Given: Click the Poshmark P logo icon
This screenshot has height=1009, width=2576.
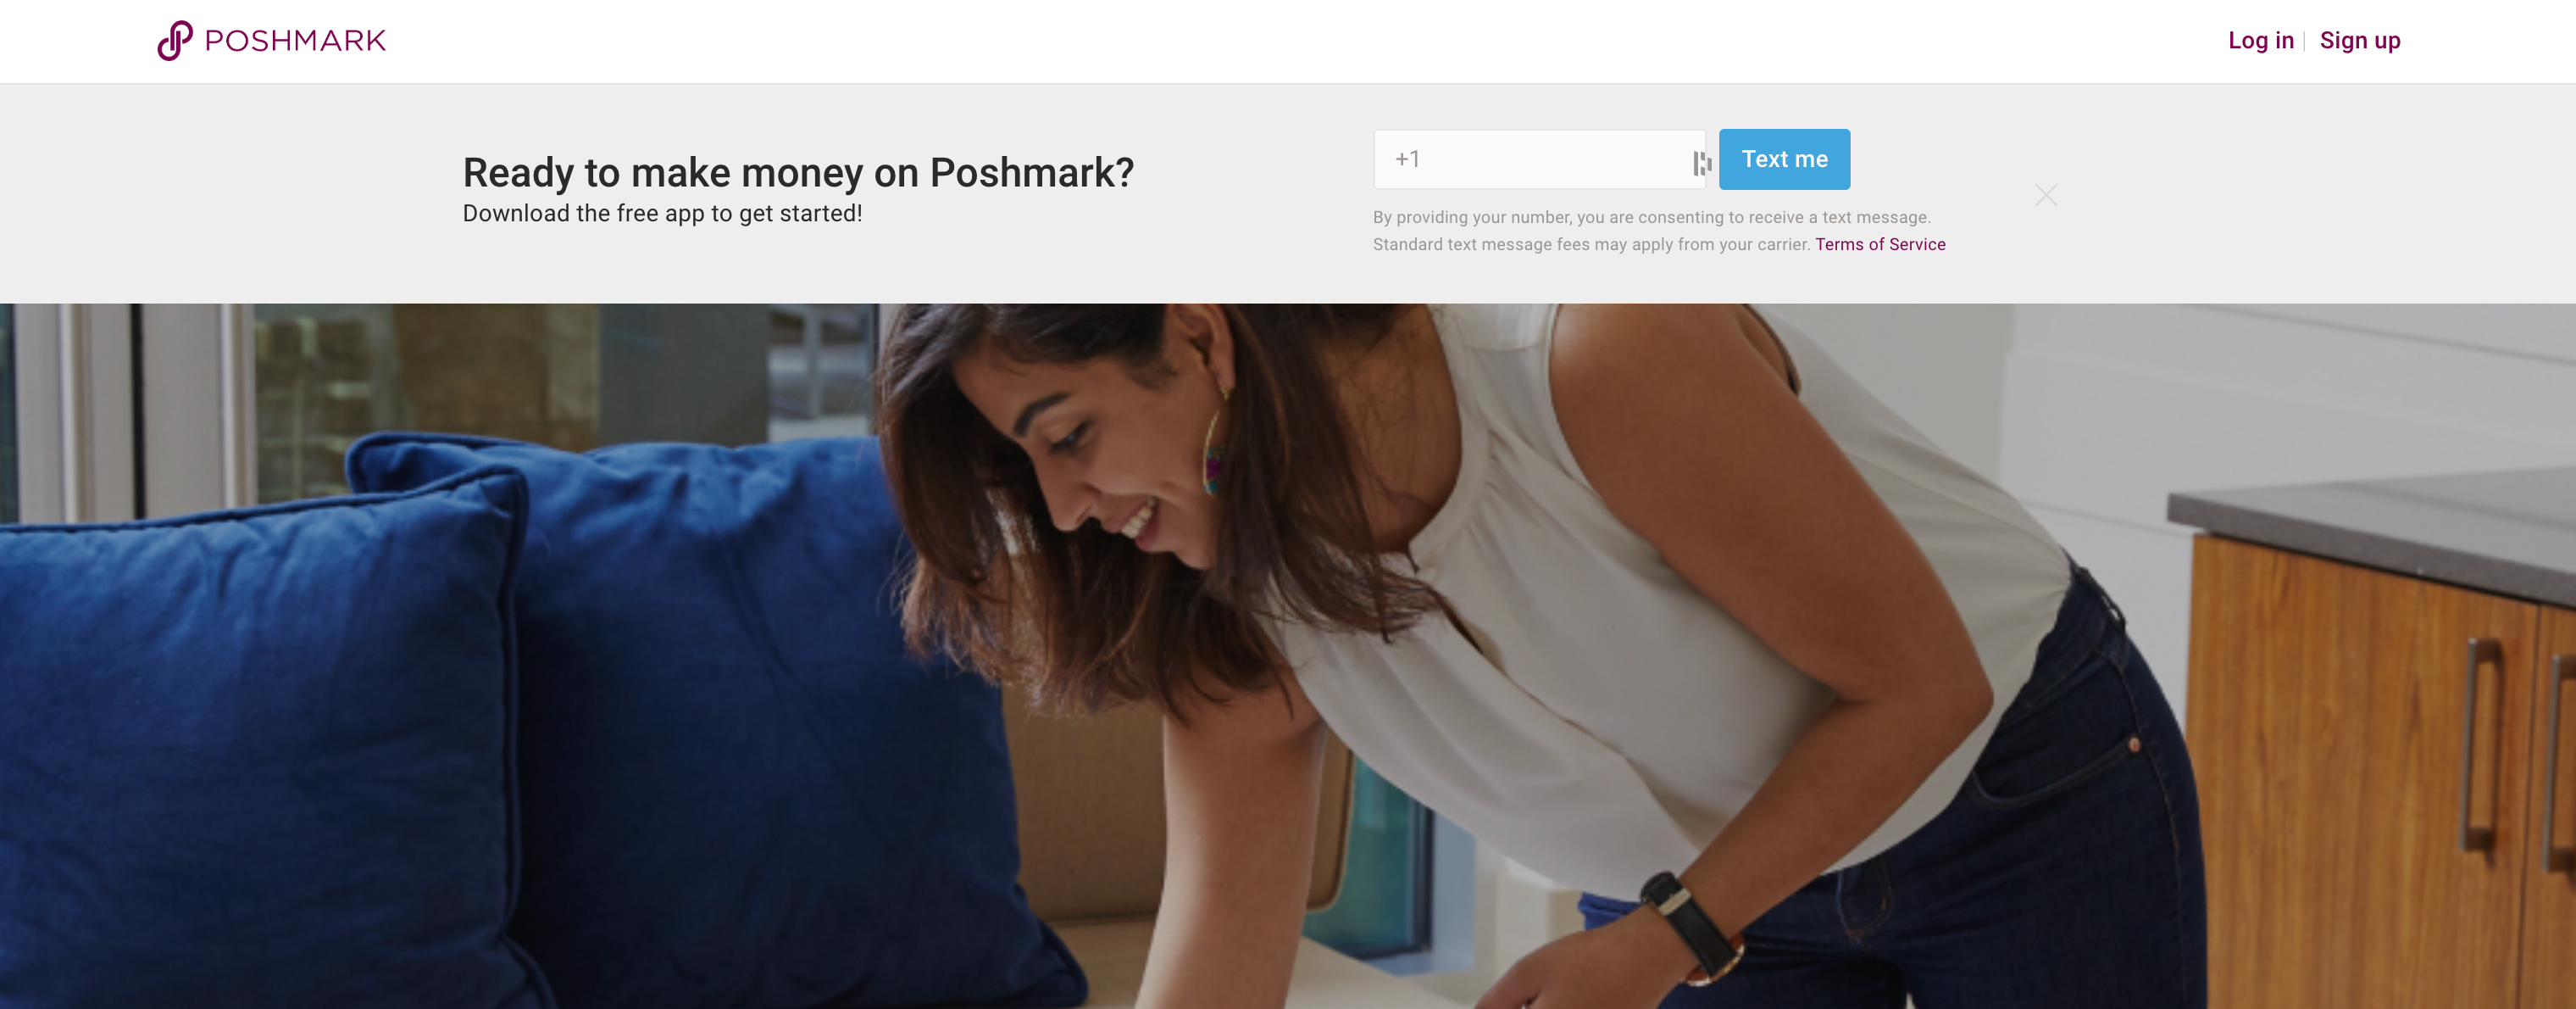Looking at the screenshot, I should (175, 41).
